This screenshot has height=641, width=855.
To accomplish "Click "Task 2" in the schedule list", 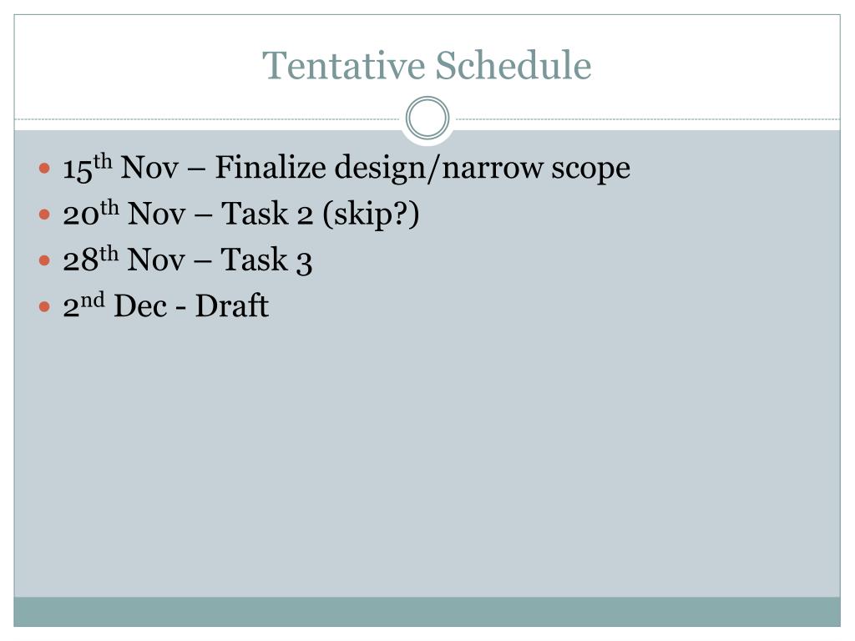I will (266, 215).
